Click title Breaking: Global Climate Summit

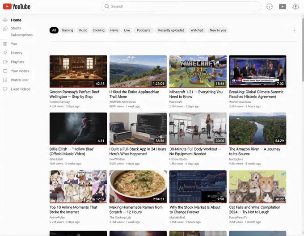coord(256,94)
